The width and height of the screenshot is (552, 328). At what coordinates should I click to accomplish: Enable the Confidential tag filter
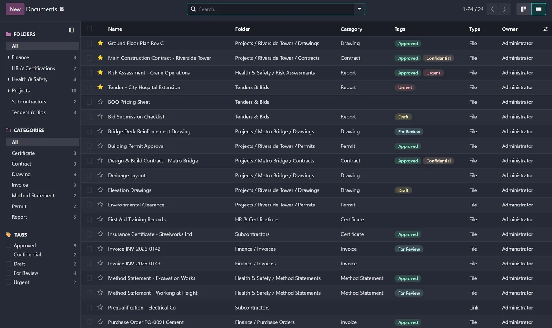pyautogui.click(x=8, y=254)
